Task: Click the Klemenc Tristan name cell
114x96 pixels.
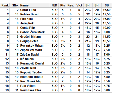Action: [32, 77]
